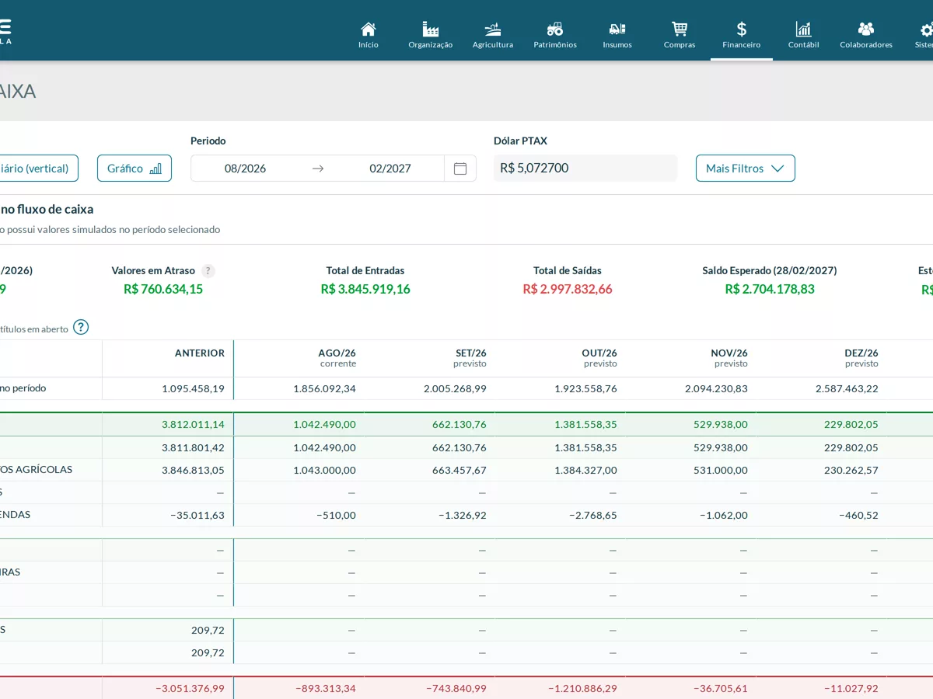Click the Total de Entradas value R$ 3.845.919,16
The height and width of the screenshot is (699, 933).
click(x=365, y=289)
